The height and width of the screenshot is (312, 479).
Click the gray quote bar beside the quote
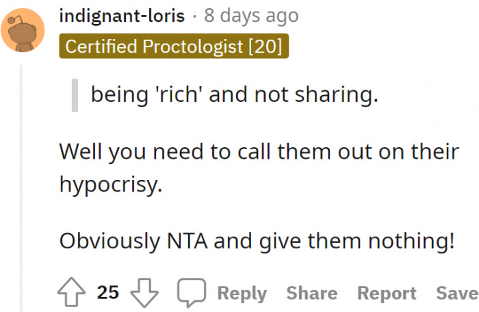(75, 96)
